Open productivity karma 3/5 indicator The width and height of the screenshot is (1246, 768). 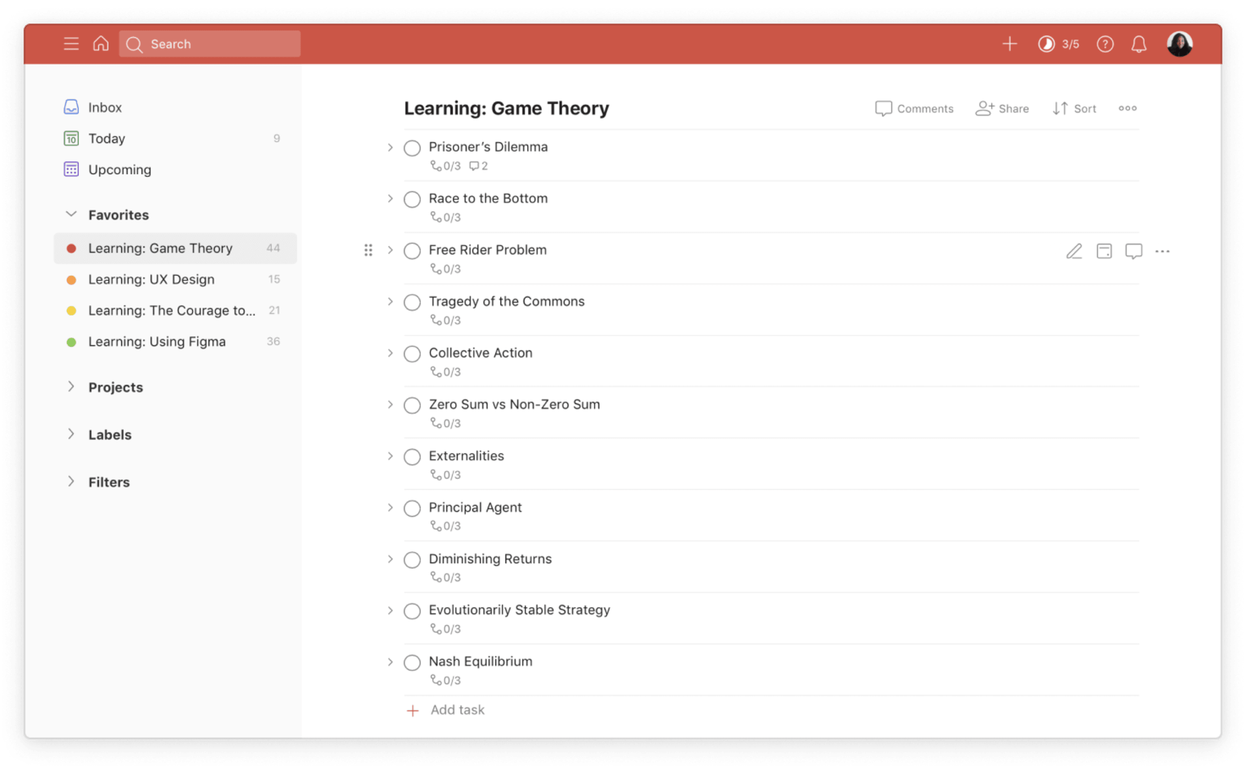point(1058,44)
